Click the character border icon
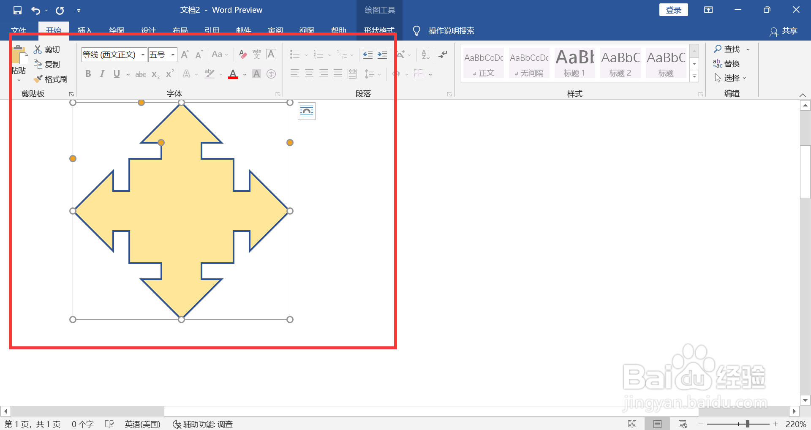This screenshot has height=430, width=811. (x=271, y=54)
